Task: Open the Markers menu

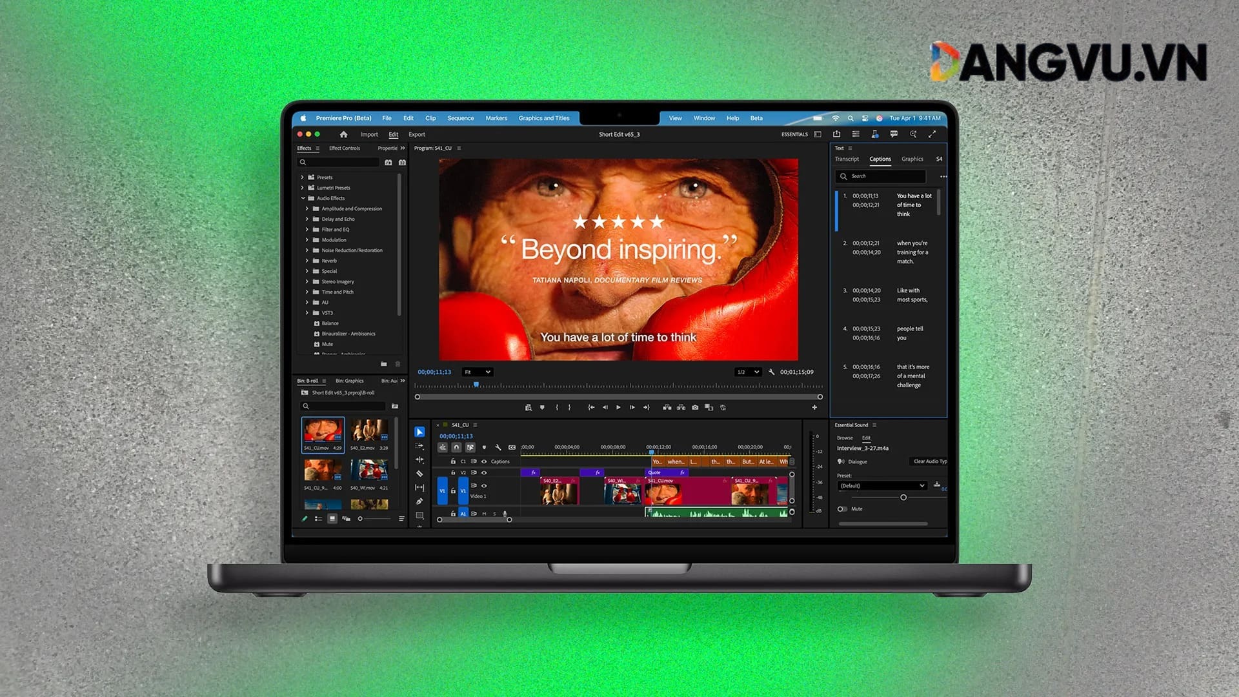Action: point(496,118)
